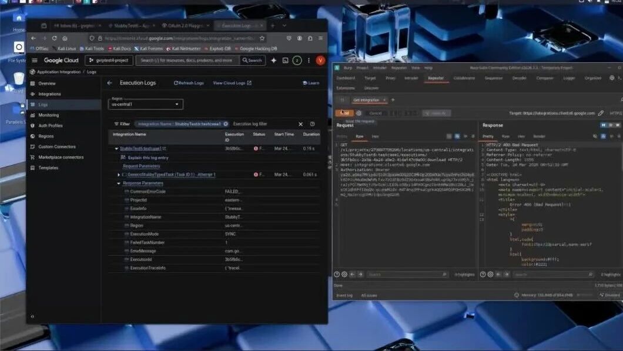The width and height of the screenshot is (623, 351).
Task: Open Firefox application hamburger menu
Action: (x=321, y=38)
